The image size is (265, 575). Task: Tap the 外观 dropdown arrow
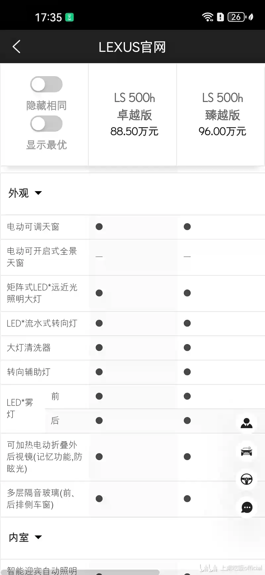click(x=38, y=193)
